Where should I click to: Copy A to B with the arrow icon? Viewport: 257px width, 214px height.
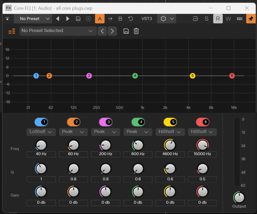point(110,19)
